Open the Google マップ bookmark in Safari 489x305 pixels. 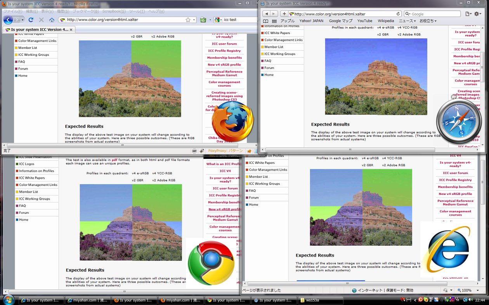[x=341, y=21]
